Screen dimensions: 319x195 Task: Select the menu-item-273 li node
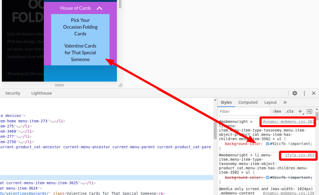32,121
